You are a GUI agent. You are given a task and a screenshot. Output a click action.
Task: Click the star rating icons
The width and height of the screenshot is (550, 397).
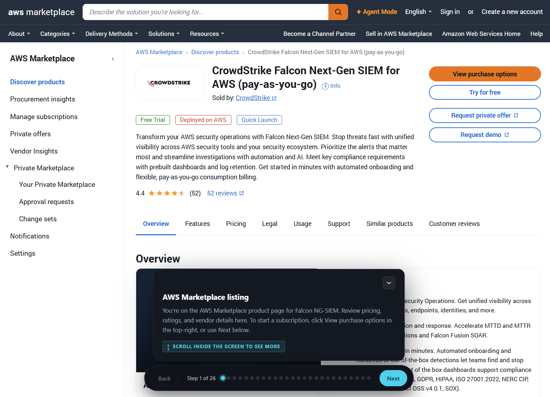pos(166,193)
